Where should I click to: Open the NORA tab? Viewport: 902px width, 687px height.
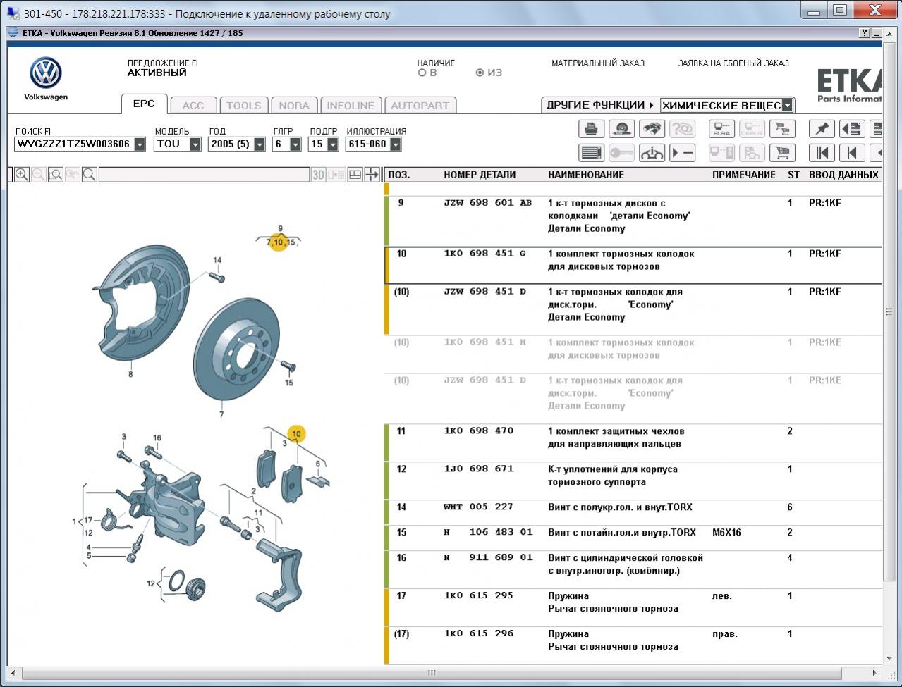[294, 106]
